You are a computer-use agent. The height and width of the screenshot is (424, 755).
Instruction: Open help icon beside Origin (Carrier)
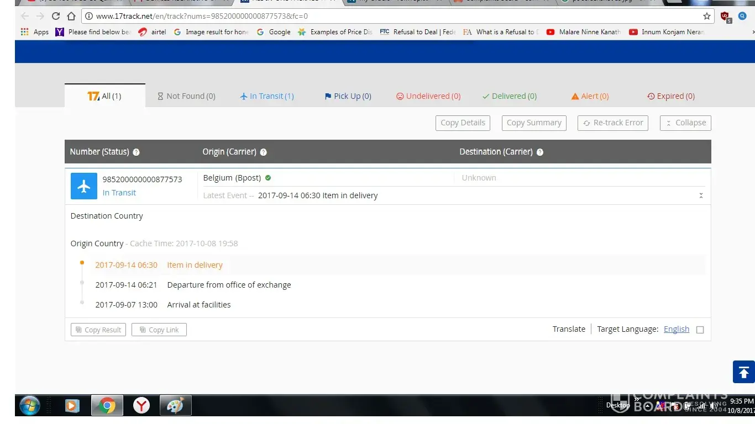coord(264,152)
